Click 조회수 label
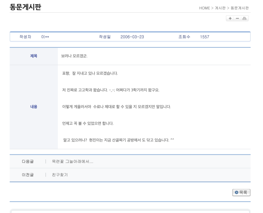Image resolution: width=263 pixels, height=213 pixels. (x=184, y=37)
